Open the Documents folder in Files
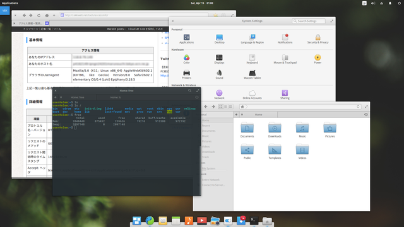 tap(247, 130)
